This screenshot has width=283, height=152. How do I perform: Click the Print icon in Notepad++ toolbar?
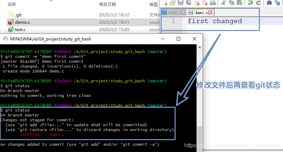tap(213, 2)
